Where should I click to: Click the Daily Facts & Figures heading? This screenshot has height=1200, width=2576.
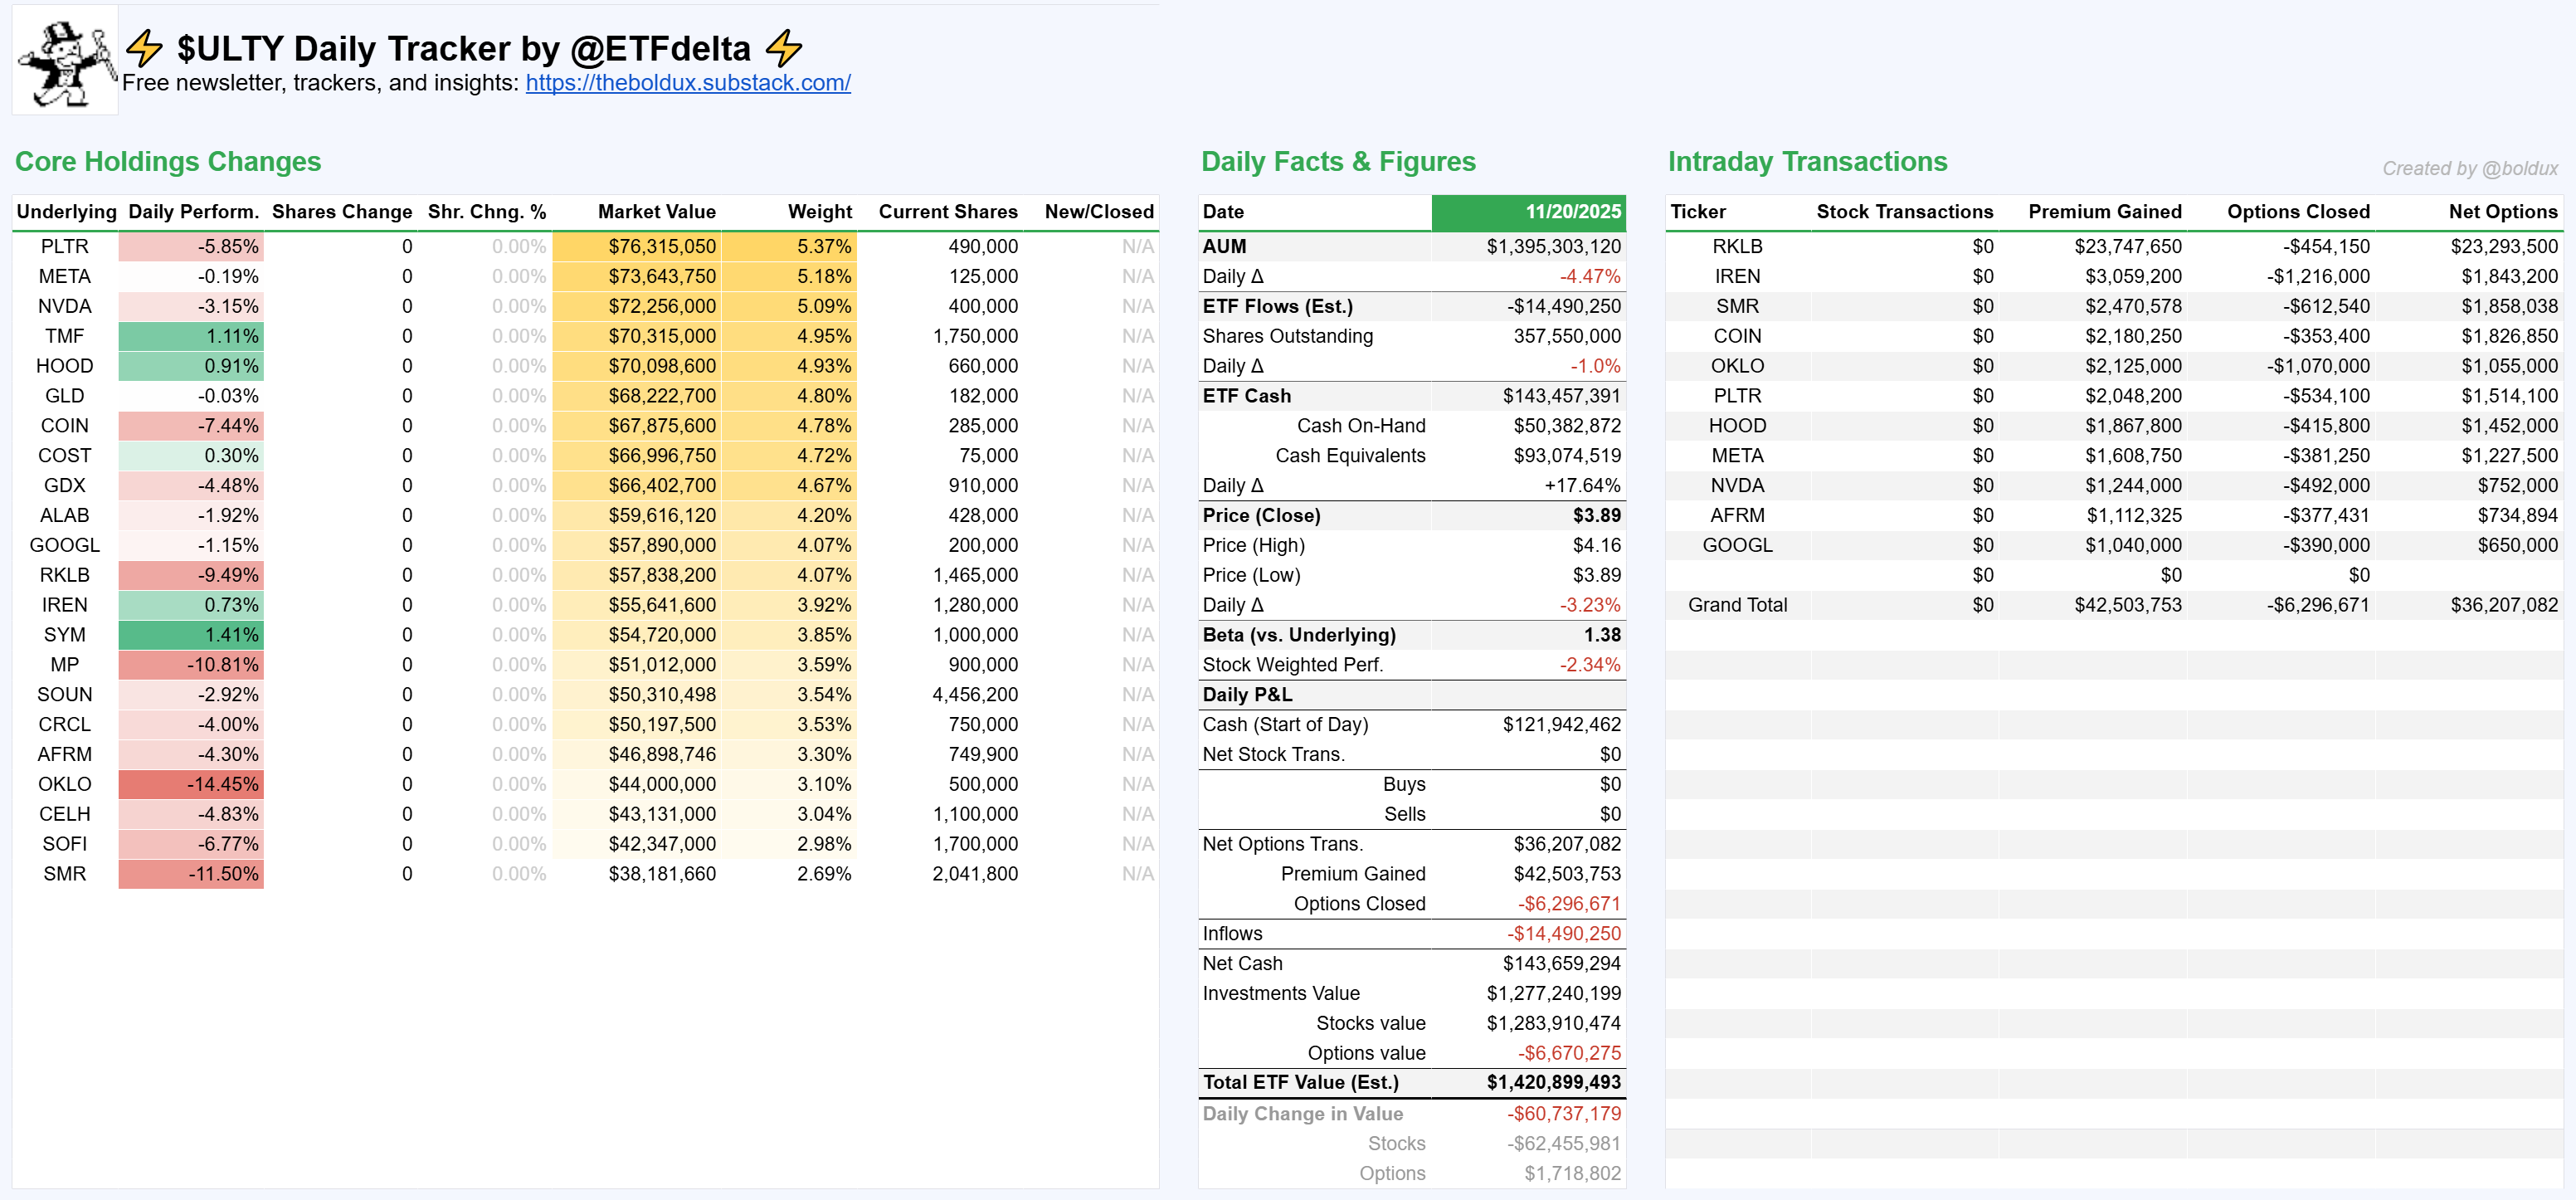(1338, 162)
